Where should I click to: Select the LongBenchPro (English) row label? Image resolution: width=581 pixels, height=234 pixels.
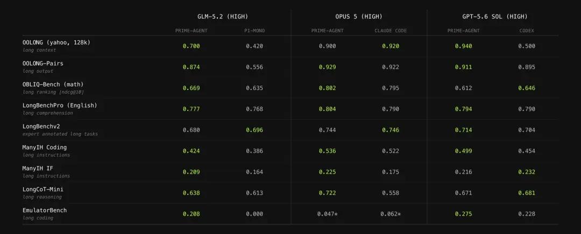pyautogui.click(x=60, y=105)
